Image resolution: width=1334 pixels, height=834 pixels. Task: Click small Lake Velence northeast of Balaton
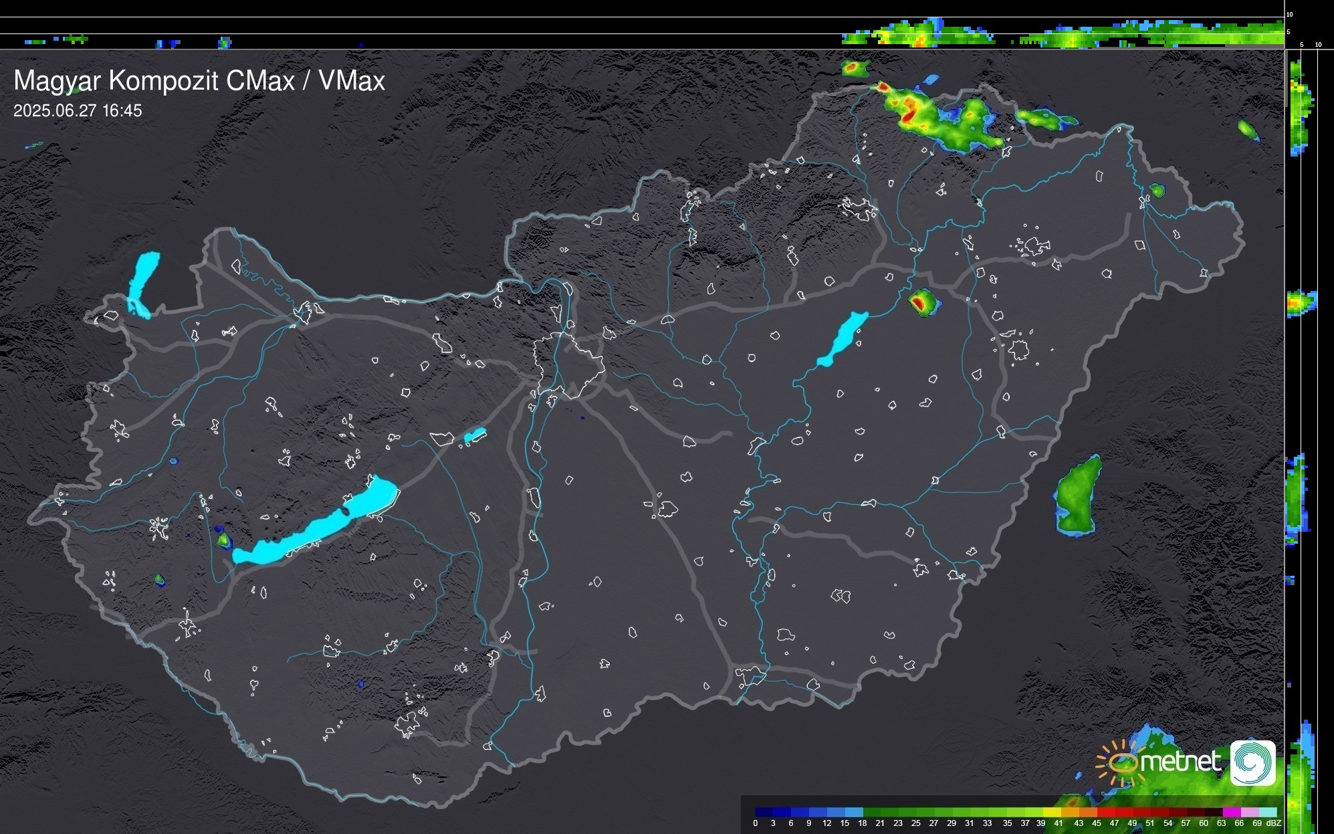click(x=475, y=435)
